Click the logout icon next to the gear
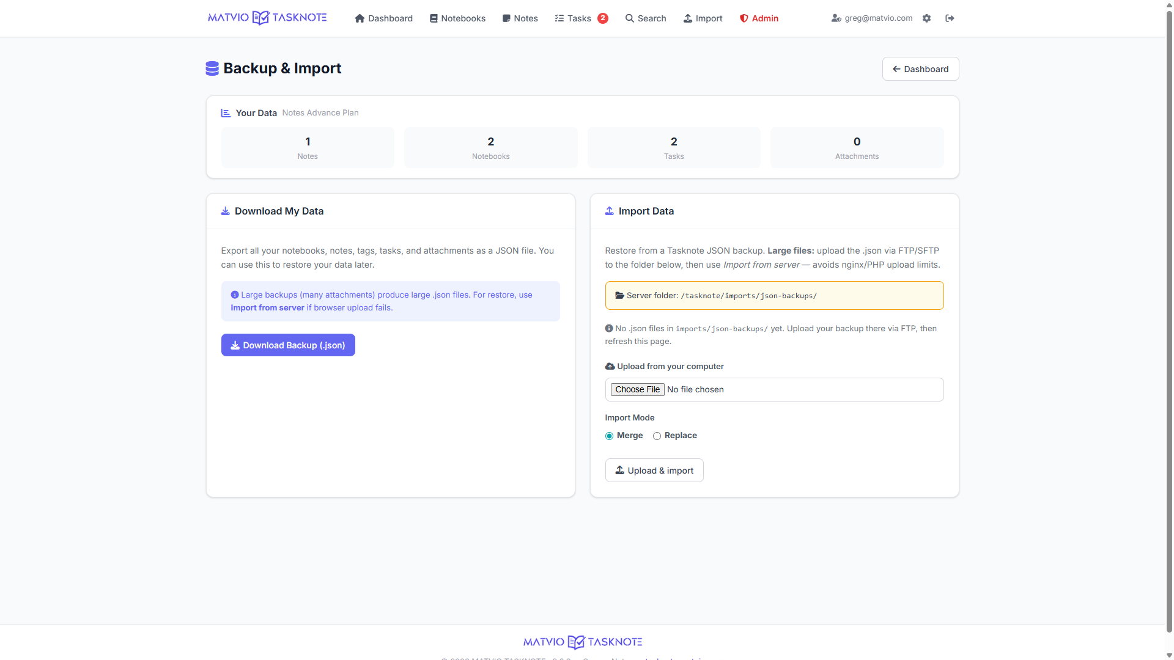The width and height of the screenshot is (1174, 660). click(x=950, y=18)
